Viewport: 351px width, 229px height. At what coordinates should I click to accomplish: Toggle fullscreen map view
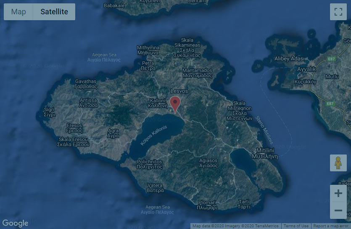pyautogui.click(x=338, y=12)
